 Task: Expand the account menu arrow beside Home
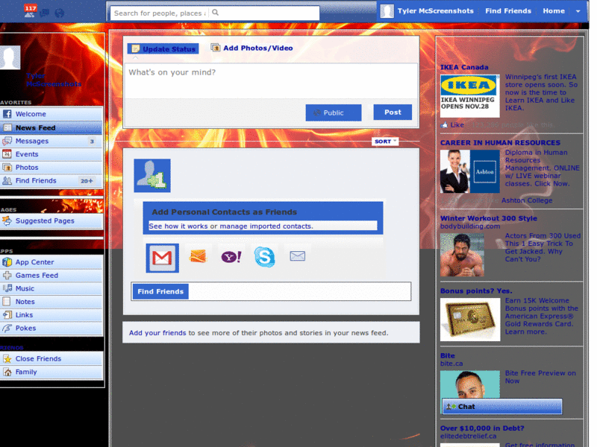point(578,11)
